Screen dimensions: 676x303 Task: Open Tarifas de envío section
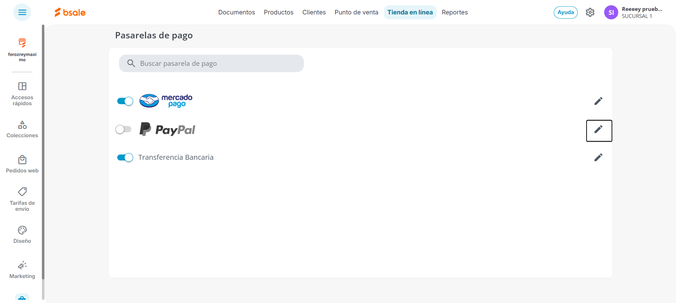click(x=22, y=200)
